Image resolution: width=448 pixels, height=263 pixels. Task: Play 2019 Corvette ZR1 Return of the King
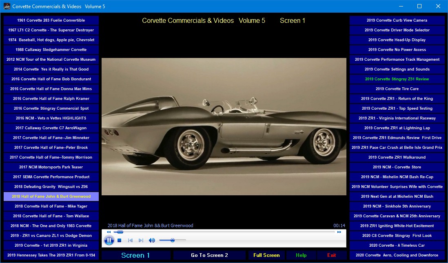[397, 99]
